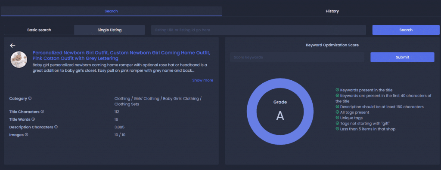Screen dimensions: 441x170
Task: Click the blue Search button
Action: pyautogui.click(x=406, y=30)
